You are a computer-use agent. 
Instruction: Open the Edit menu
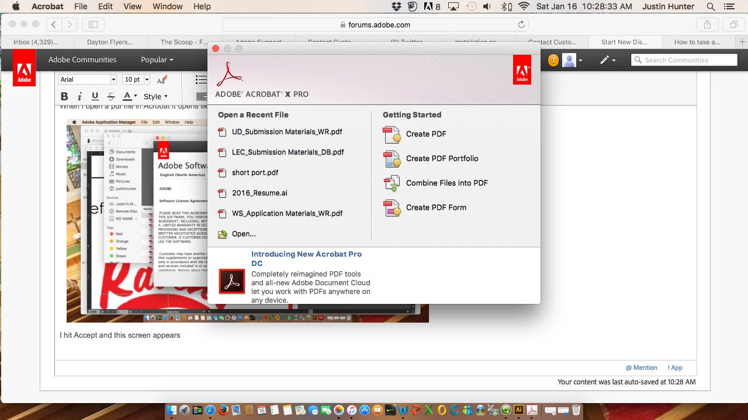click(x=106, y=6)
